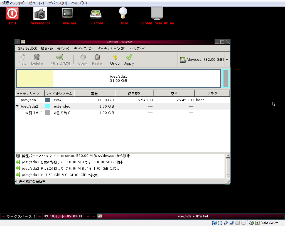Open the Screenshot camera icon
Viewport: 285px width, 226px height.
coord(40,13)
